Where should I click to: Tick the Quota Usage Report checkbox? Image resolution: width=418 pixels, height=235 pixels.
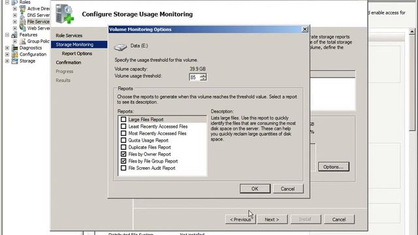pyautogui.click(x=123, y=140)
